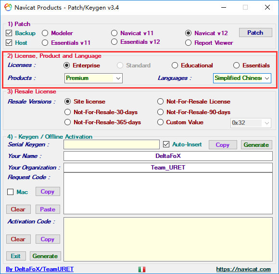
Task: Click Copy button under Activation Code
Action: 48,239
